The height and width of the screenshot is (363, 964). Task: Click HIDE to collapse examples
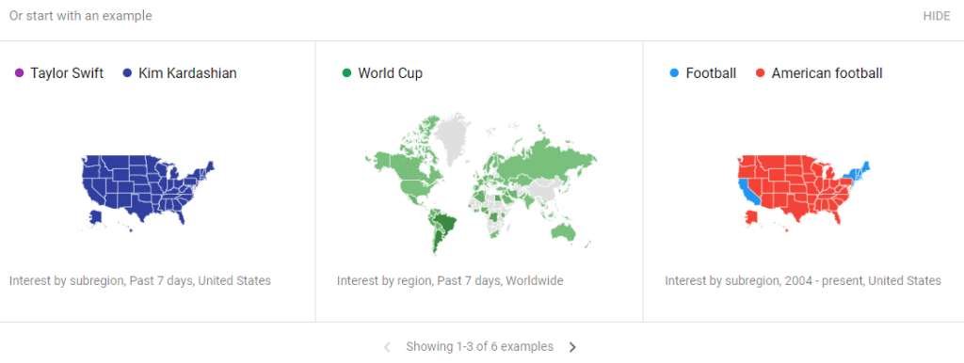(x=937, y=16)
